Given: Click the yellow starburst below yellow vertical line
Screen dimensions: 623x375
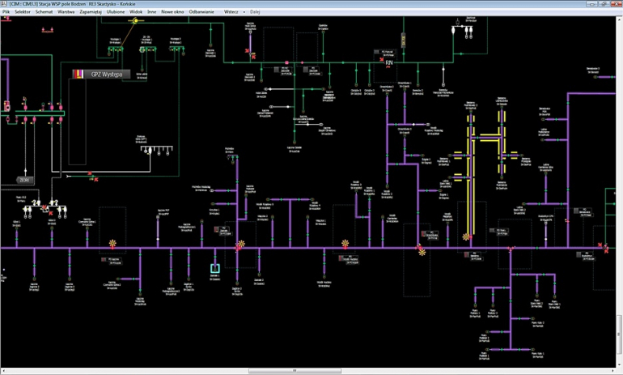Looking at the screenshot, I should 466,237.
